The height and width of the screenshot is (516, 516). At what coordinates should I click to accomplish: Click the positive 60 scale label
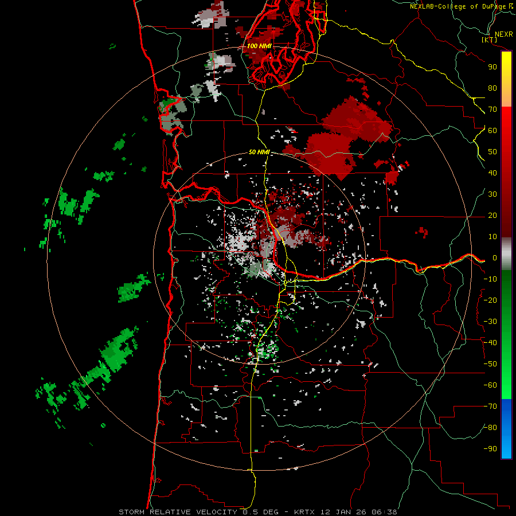[x=492, y=131]
